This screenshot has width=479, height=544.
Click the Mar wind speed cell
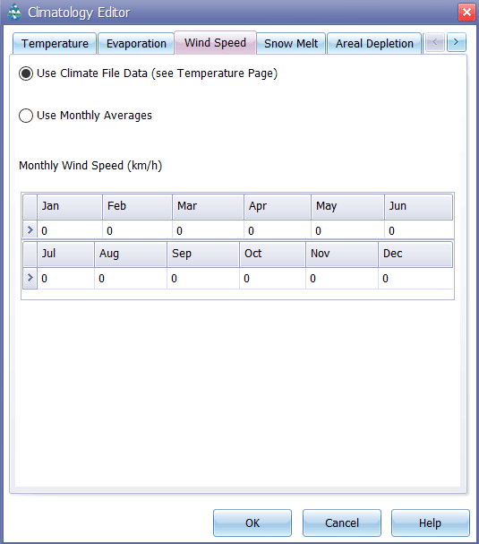click(x=209, y=230)
